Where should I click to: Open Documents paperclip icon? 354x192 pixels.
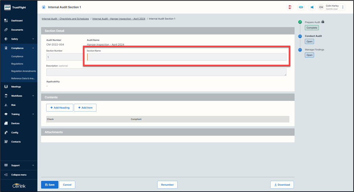click(6, 30)
